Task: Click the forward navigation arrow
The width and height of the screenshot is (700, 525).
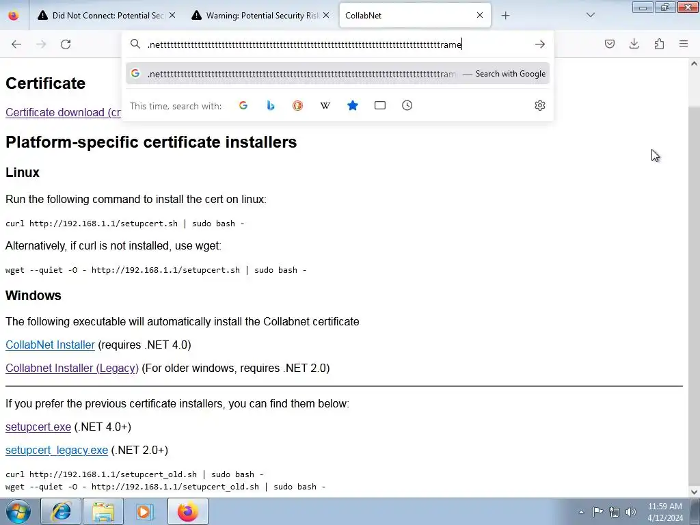Action: pos(41,44)
